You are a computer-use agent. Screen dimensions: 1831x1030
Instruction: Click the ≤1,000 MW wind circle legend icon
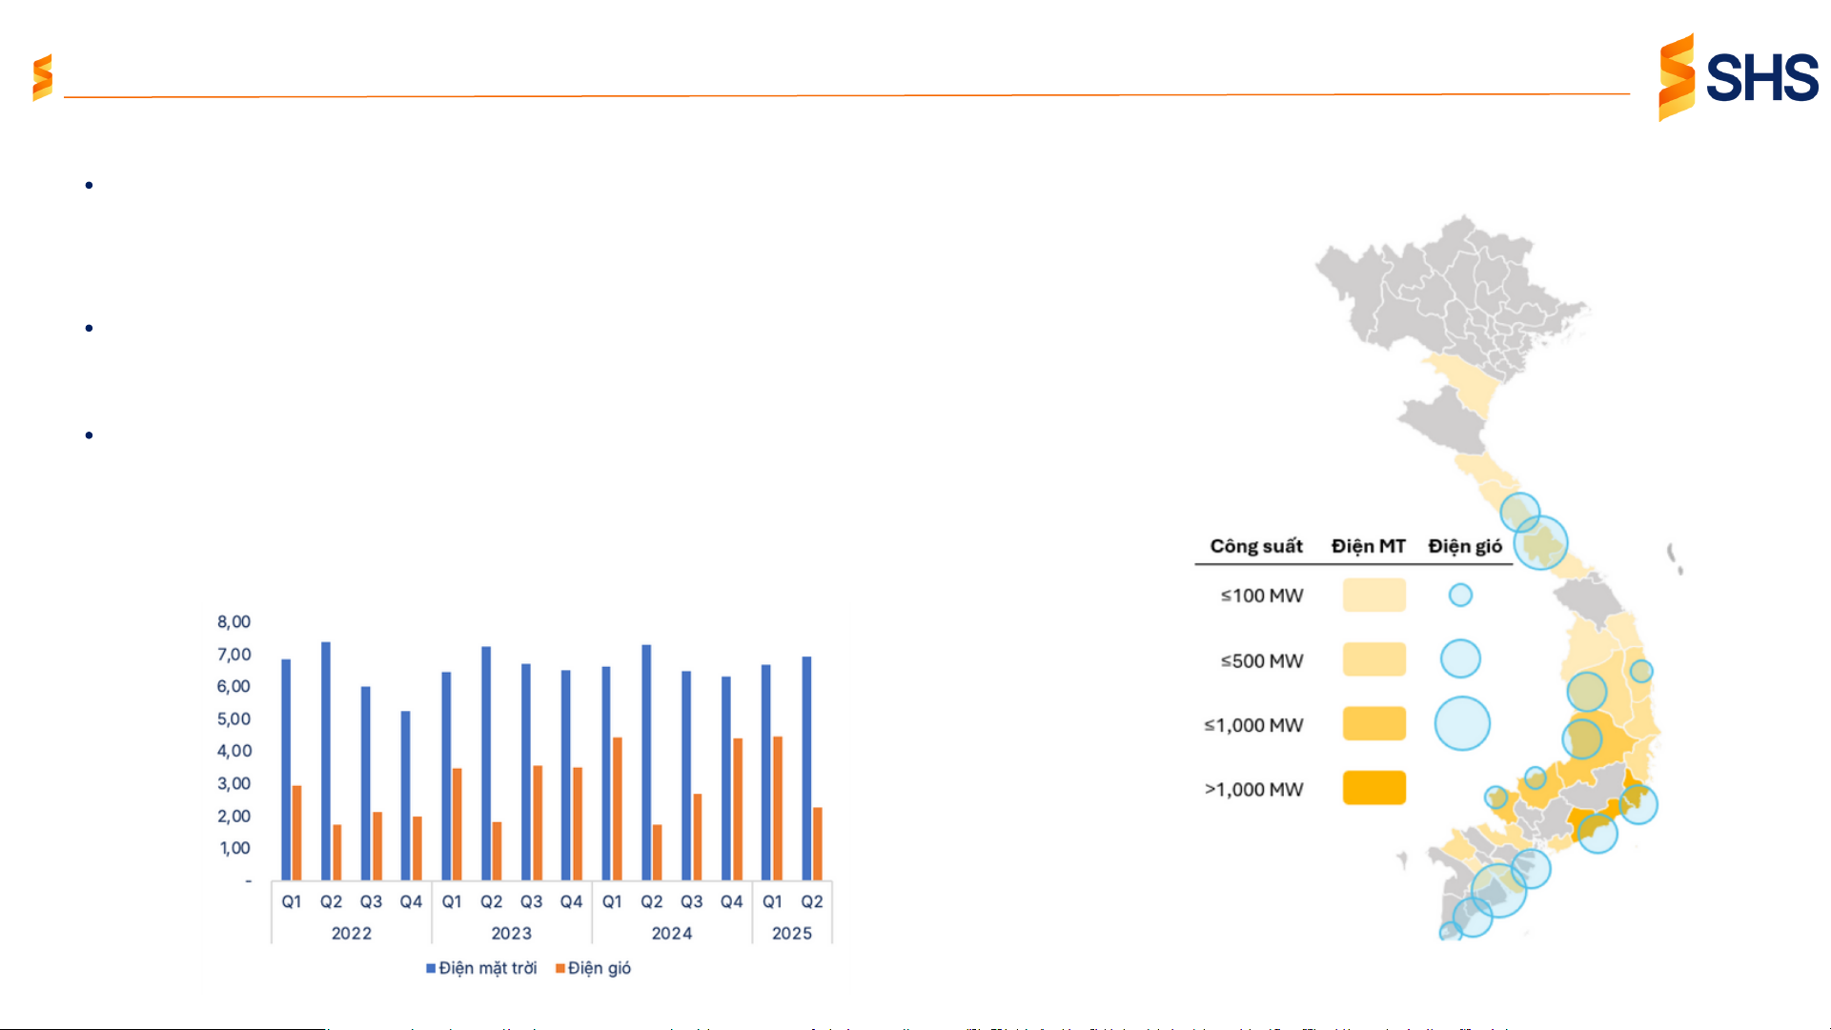[x=1462, y=723]
